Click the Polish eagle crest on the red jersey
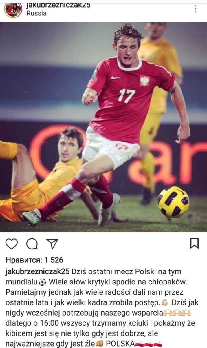Image resolution: width=207 pixels, height=348 pixels. tap(144, 81)
